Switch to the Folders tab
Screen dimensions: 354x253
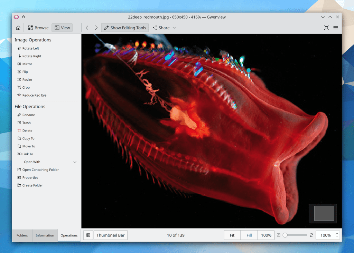pyautogui.click(x=22, y=235)
